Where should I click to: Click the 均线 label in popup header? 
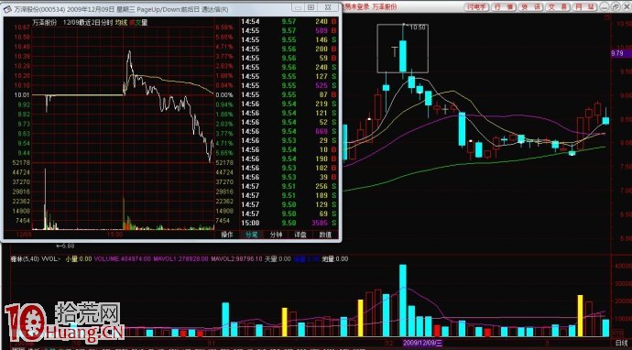click(x=121, y=23)
